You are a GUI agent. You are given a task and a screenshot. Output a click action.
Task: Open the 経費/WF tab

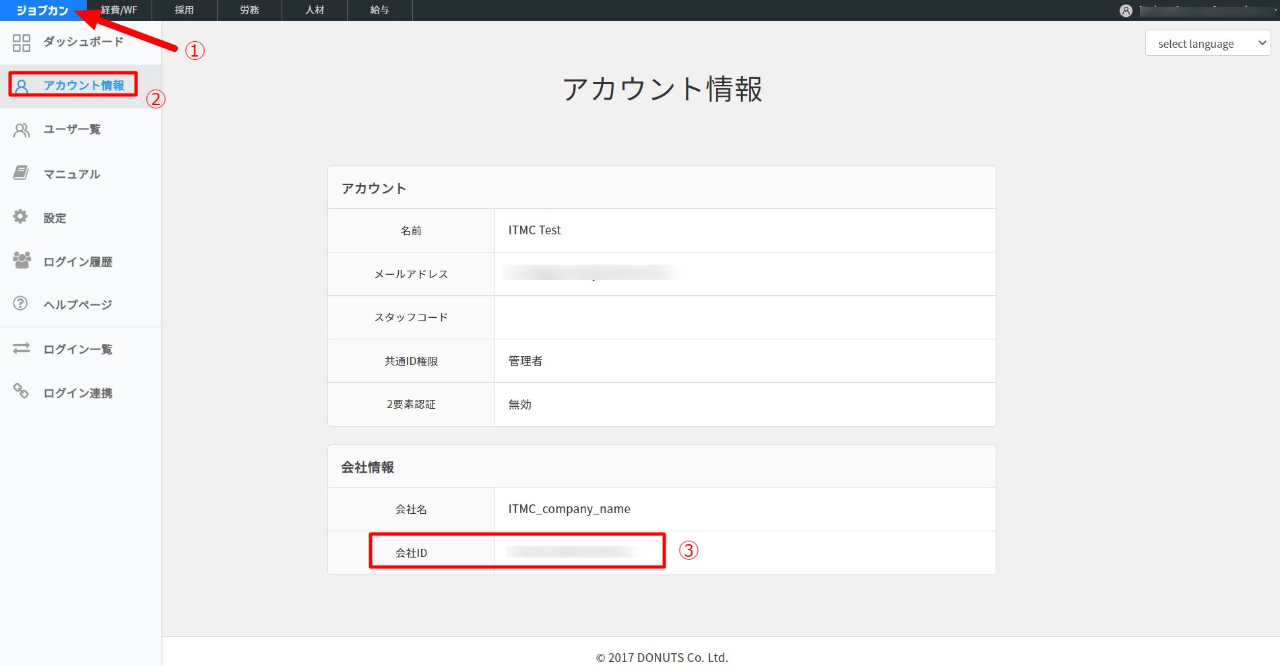119,10
